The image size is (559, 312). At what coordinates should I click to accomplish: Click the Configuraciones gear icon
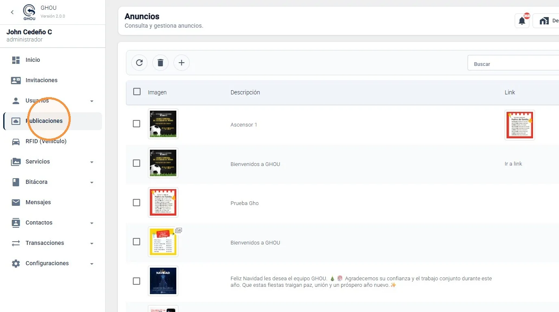[16, 263]
